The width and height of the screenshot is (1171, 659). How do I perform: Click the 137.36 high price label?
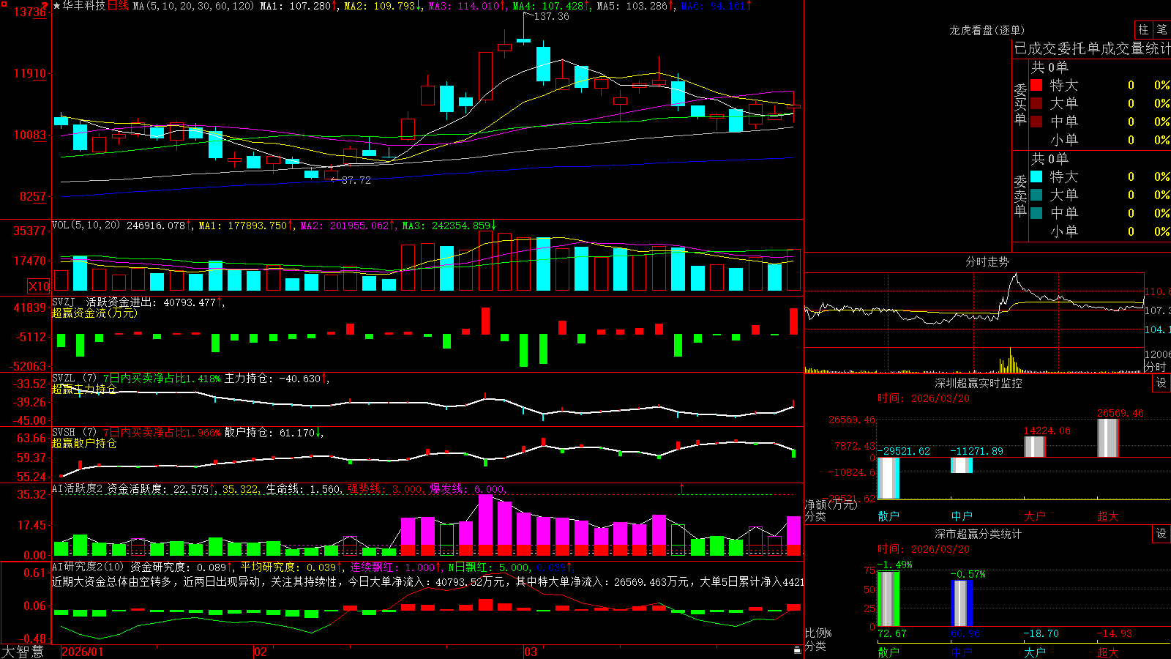pos(551,16)
